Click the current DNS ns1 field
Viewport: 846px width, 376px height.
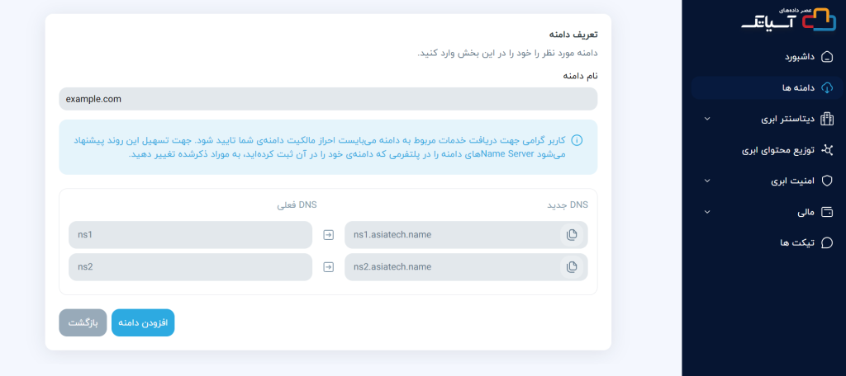click(x=190, y=236)
